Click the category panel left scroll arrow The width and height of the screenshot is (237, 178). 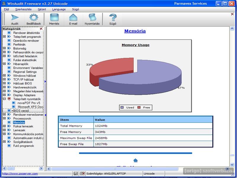coord(4,168)
